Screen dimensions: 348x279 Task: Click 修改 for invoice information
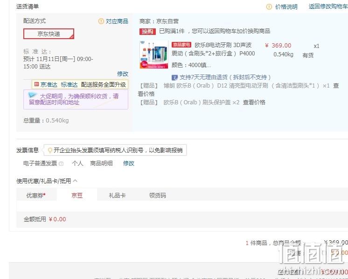coord(129,163)
